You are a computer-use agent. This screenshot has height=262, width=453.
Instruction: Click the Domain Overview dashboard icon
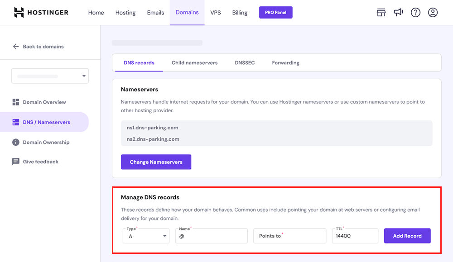(16, 102)
